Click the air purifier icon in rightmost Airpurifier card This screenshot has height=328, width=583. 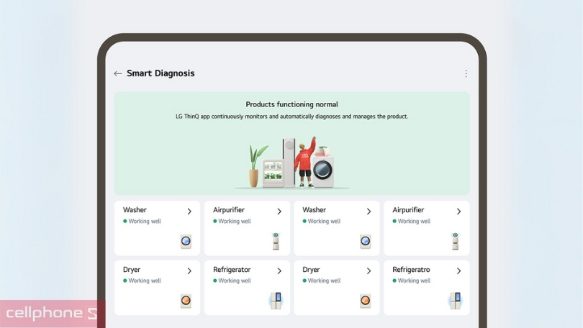coord(455,242)
